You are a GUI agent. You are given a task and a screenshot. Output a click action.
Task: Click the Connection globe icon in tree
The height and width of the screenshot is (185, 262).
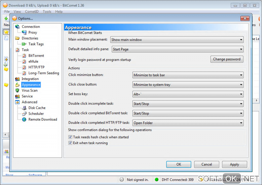click(17, 27)
